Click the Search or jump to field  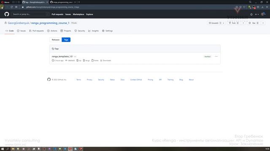30,14
